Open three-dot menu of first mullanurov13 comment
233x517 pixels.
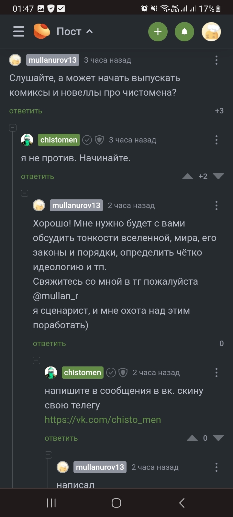(x=216, y=60)
